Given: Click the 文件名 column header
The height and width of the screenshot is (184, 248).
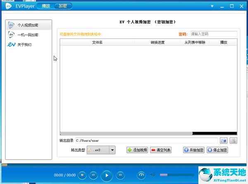Looking at the screenshot, I should (97, 43).
